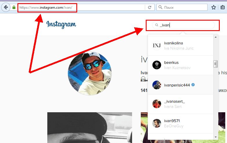Image resolution: width=227 pixels, height=143 pixels.
Task: Select _ivanasert_ from search results
Action: (181, 104)
